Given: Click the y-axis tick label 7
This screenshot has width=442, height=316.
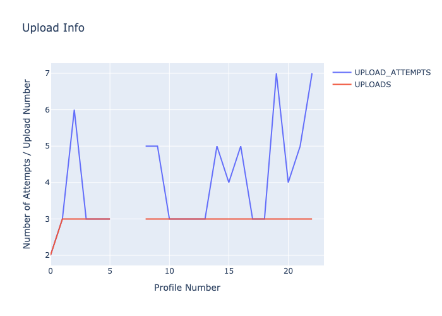Looking at the screenshot, I should point(46,73).
